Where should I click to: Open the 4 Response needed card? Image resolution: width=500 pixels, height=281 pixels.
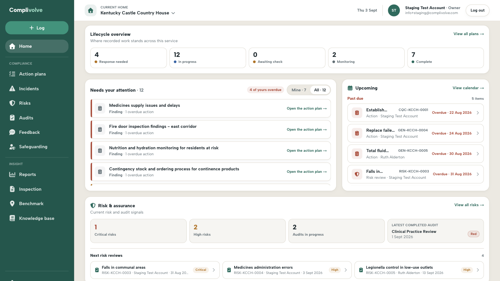(128, 58)
